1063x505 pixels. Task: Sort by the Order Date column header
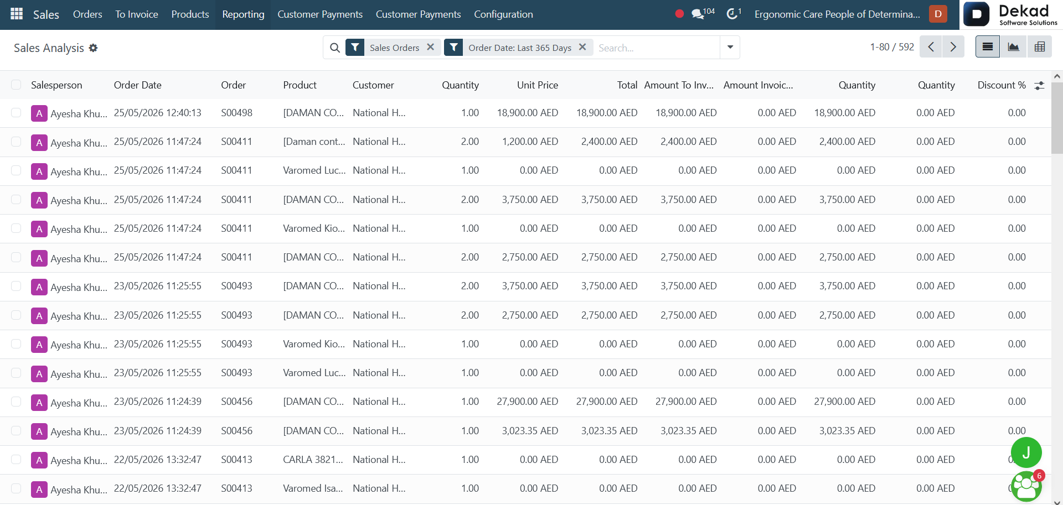[x=138, y=85]
